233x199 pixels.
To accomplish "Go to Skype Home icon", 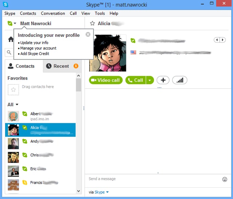I will point(11,39).
